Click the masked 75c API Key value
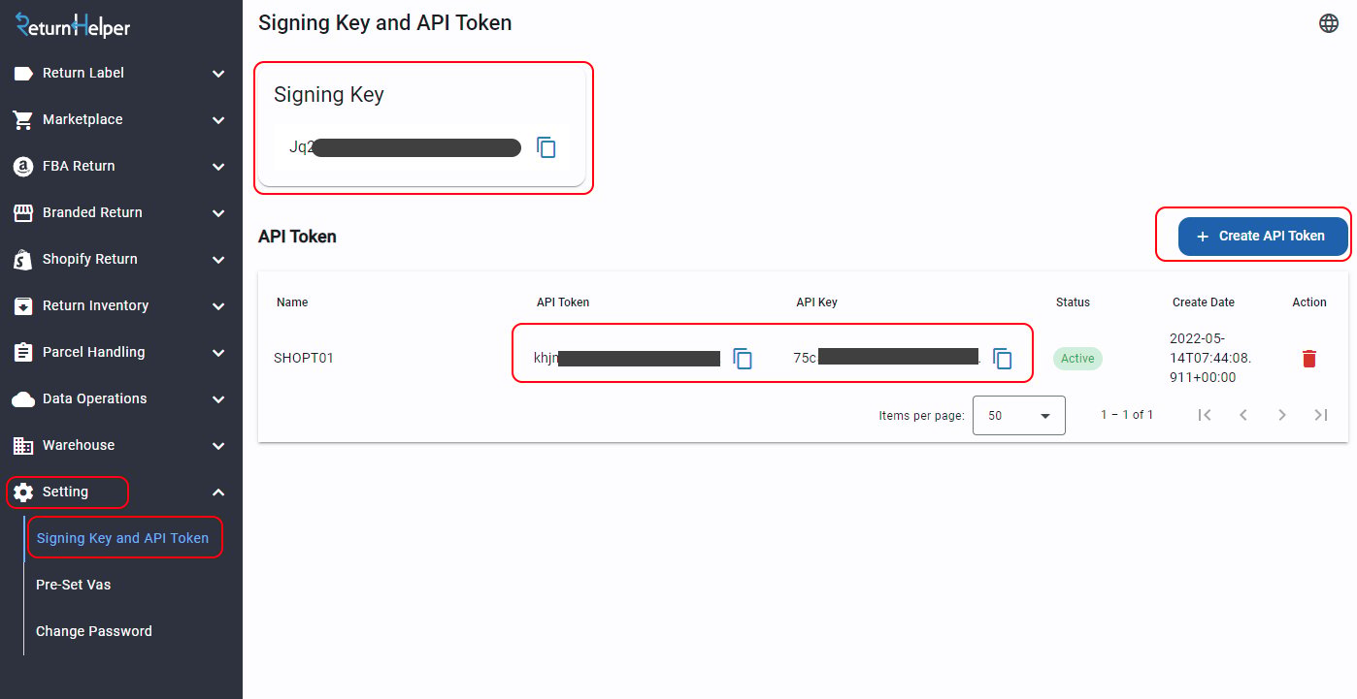 pos(887,358)
